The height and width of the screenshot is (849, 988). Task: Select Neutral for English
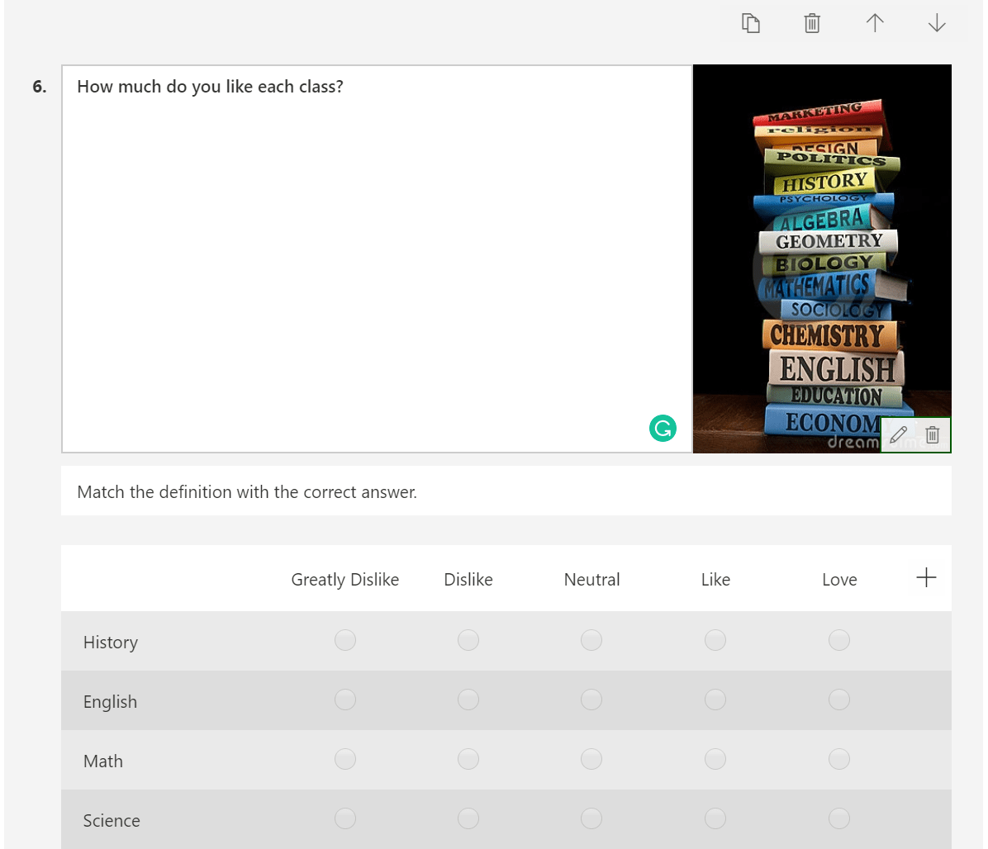(591, 699)
